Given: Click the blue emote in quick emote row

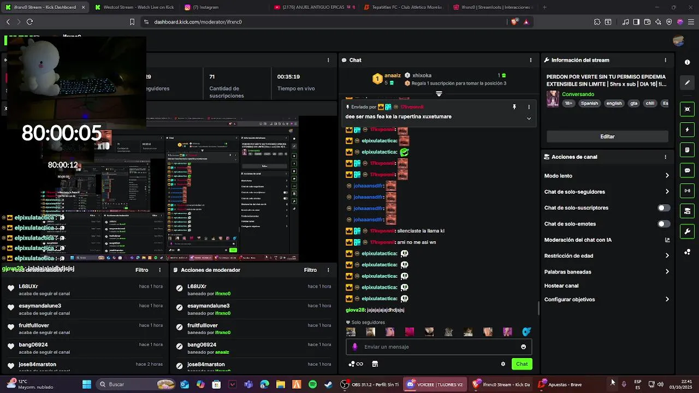Looking at the screenshot, I should (x=526, y=331).
